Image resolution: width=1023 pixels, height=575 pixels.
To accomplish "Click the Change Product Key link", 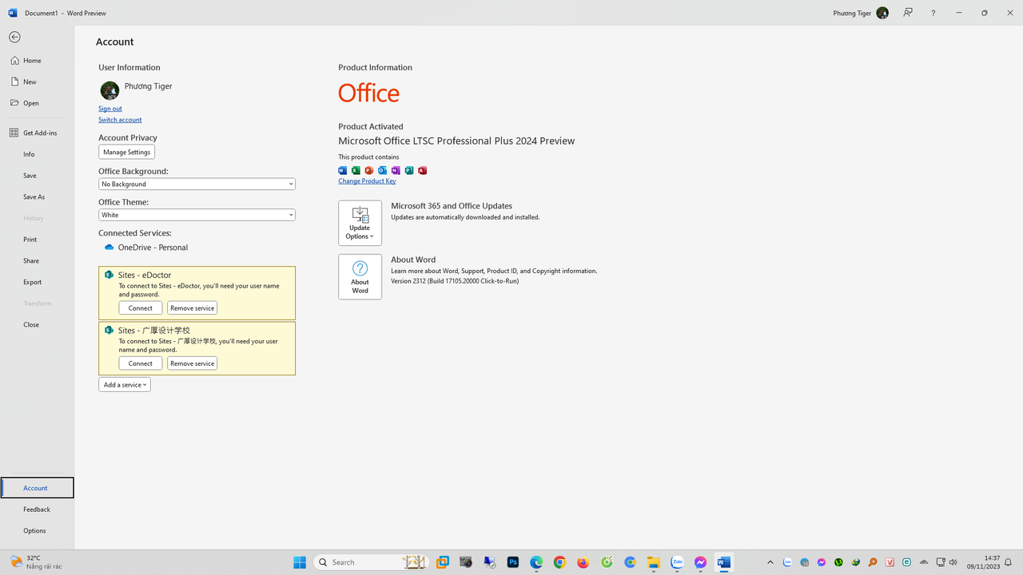I will pyautogui.click(x=367, y=181).
